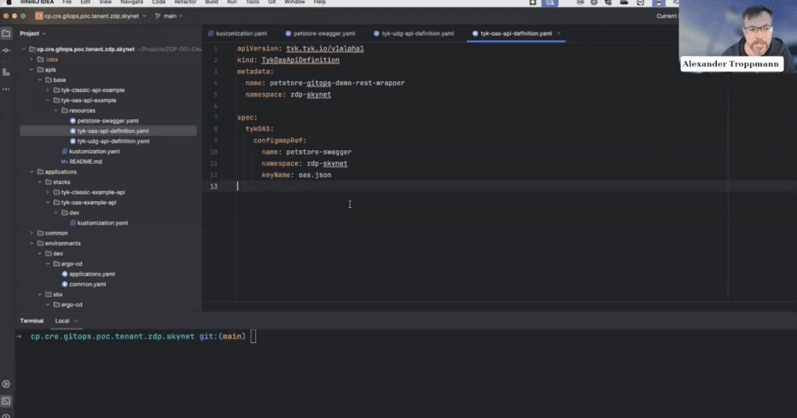Click kustomization.yaml tab file icon
Viewport: 797px width, 418px height.
211,33
